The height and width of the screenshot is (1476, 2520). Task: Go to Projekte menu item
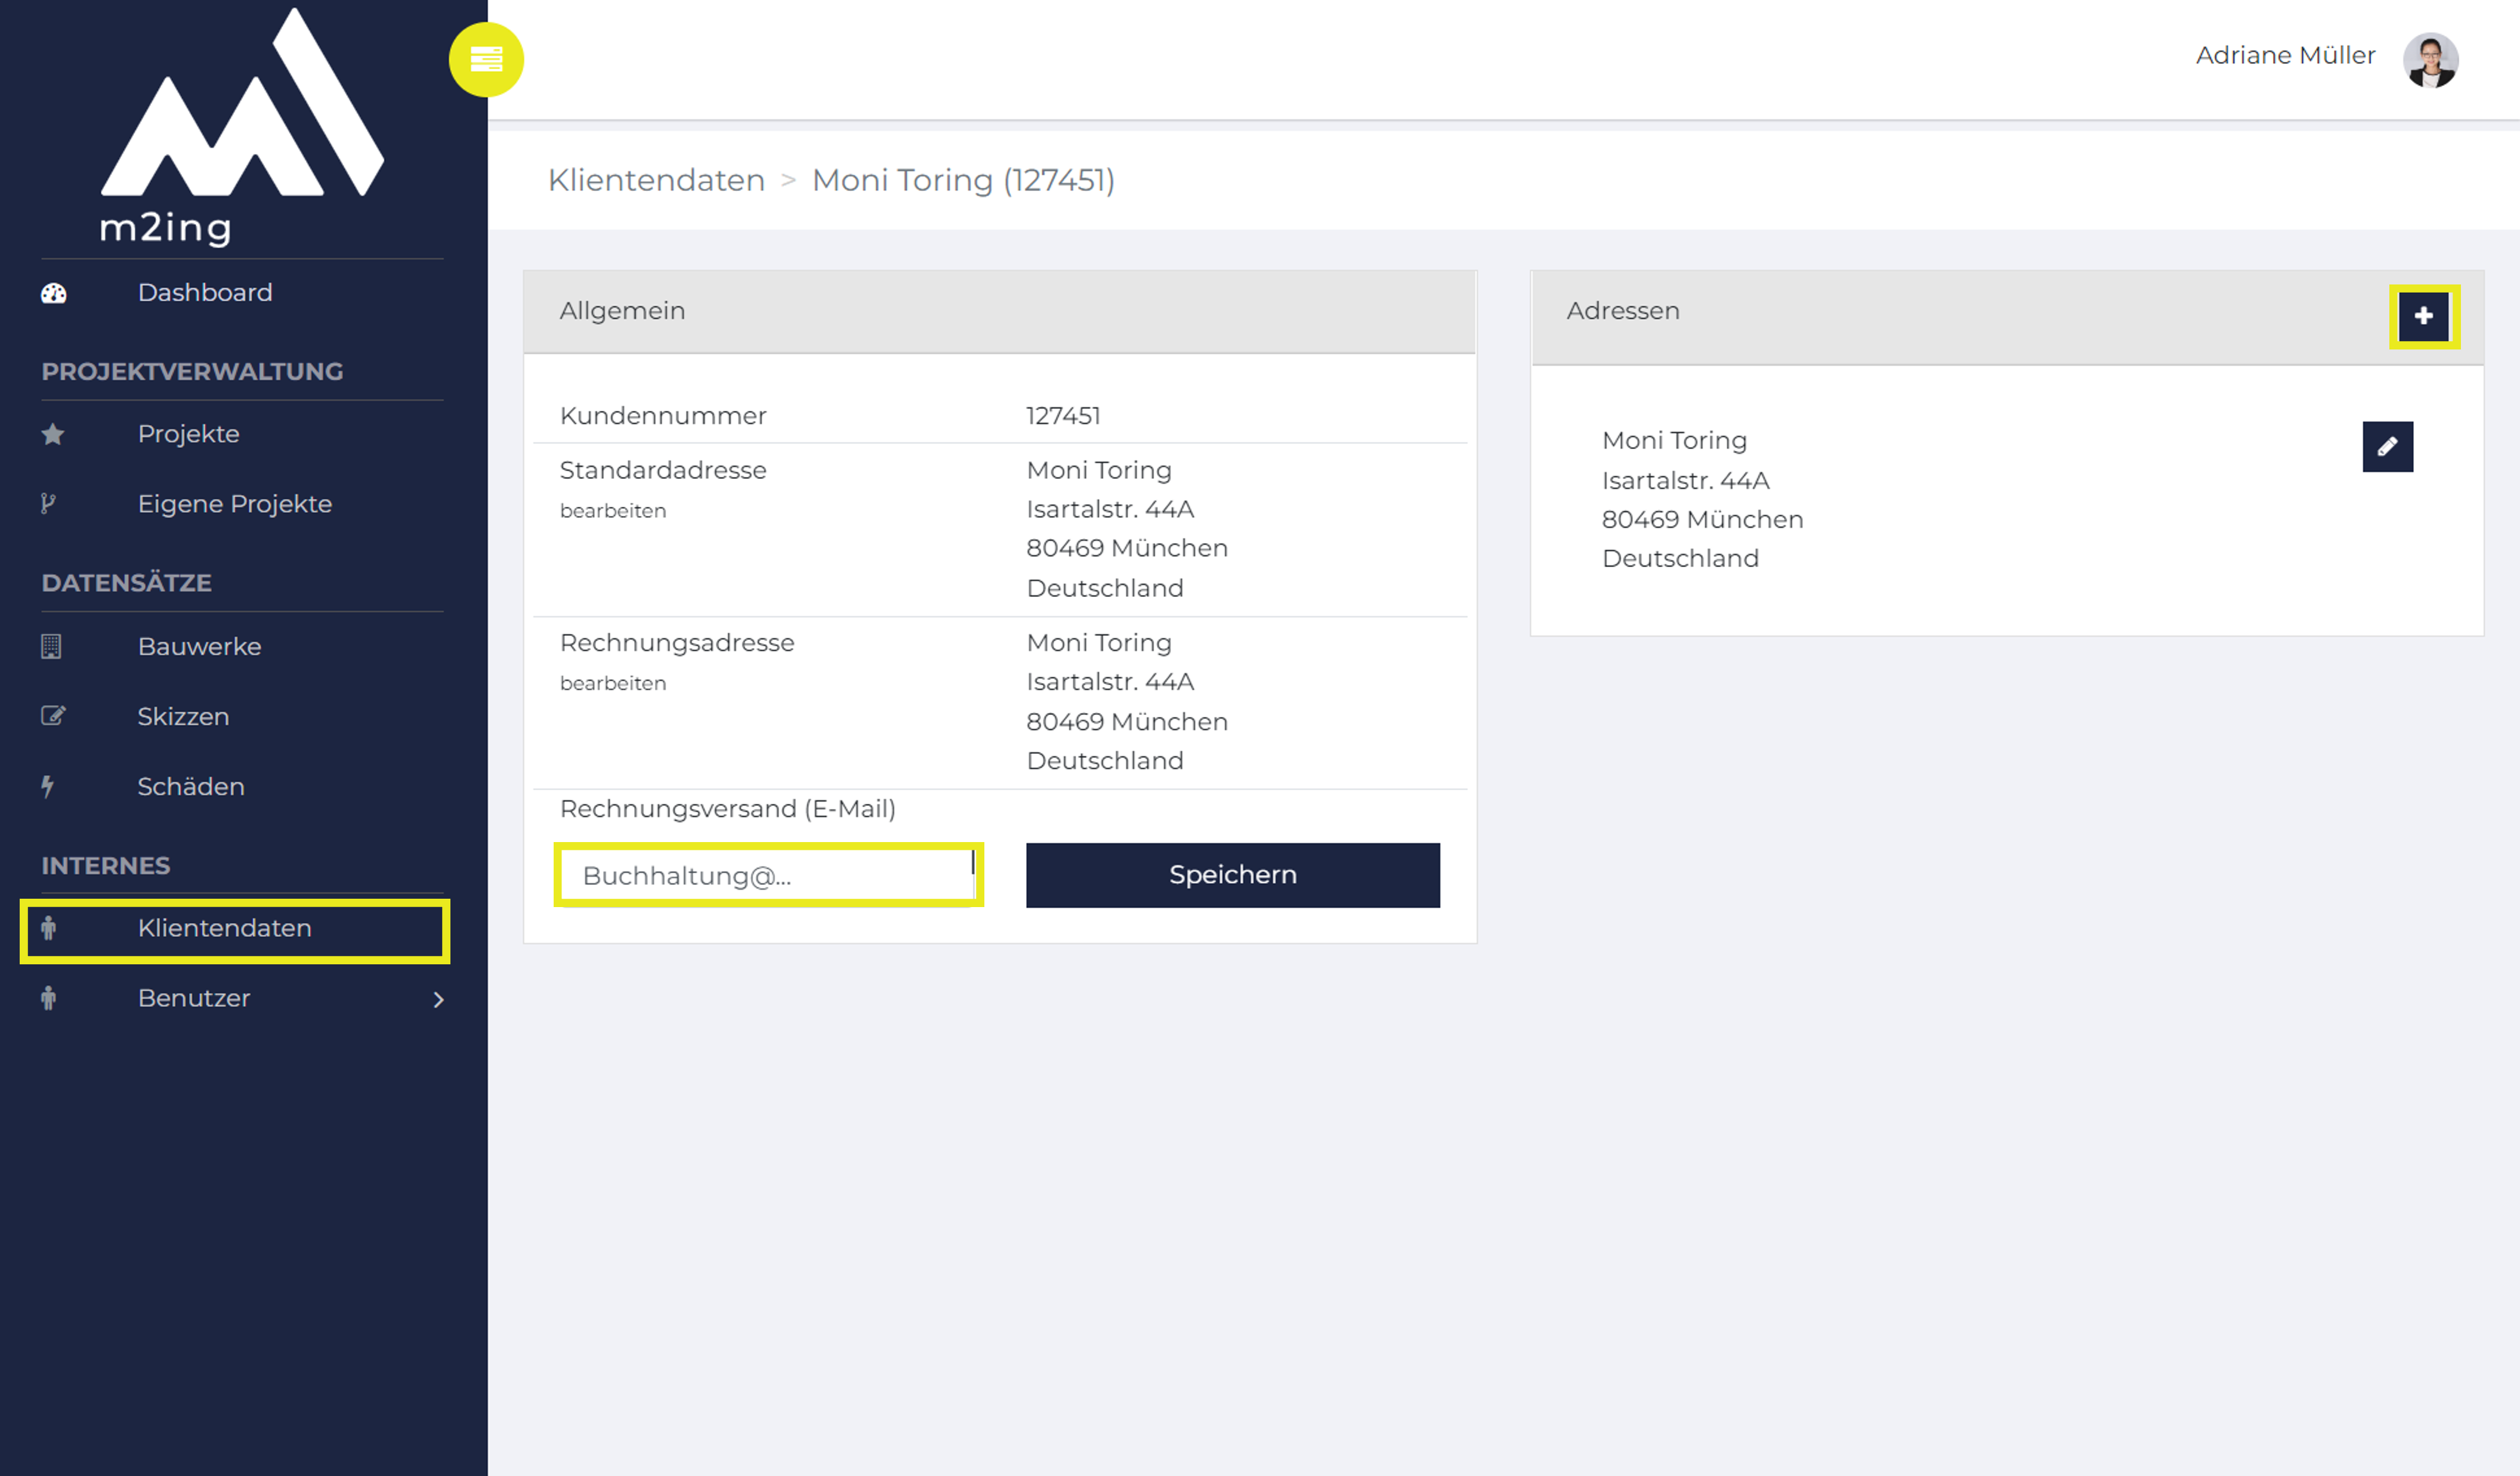tap(188, 434)
